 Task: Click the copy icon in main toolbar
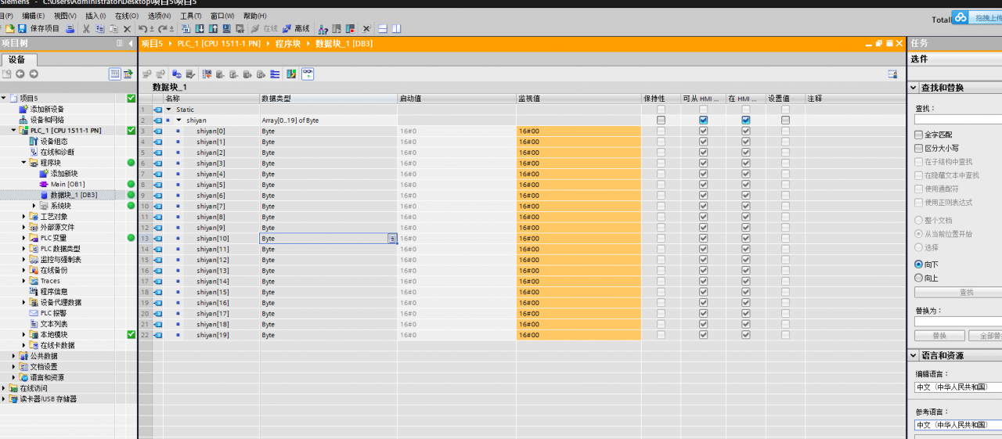point(100,28)
